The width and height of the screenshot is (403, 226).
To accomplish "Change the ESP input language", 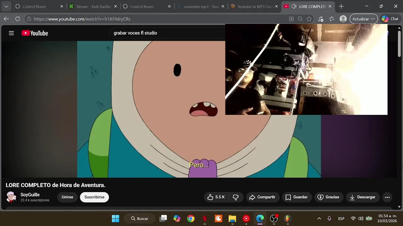I will pyautogui.click(x=341, y=218).
